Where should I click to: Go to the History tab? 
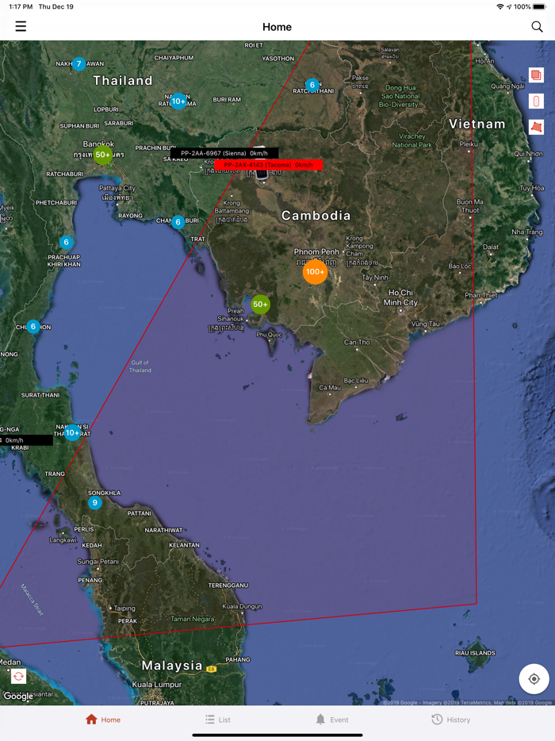[x=450, y=720]
